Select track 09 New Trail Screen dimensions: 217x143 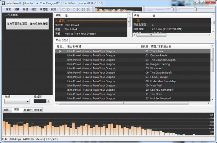[133, 86]
